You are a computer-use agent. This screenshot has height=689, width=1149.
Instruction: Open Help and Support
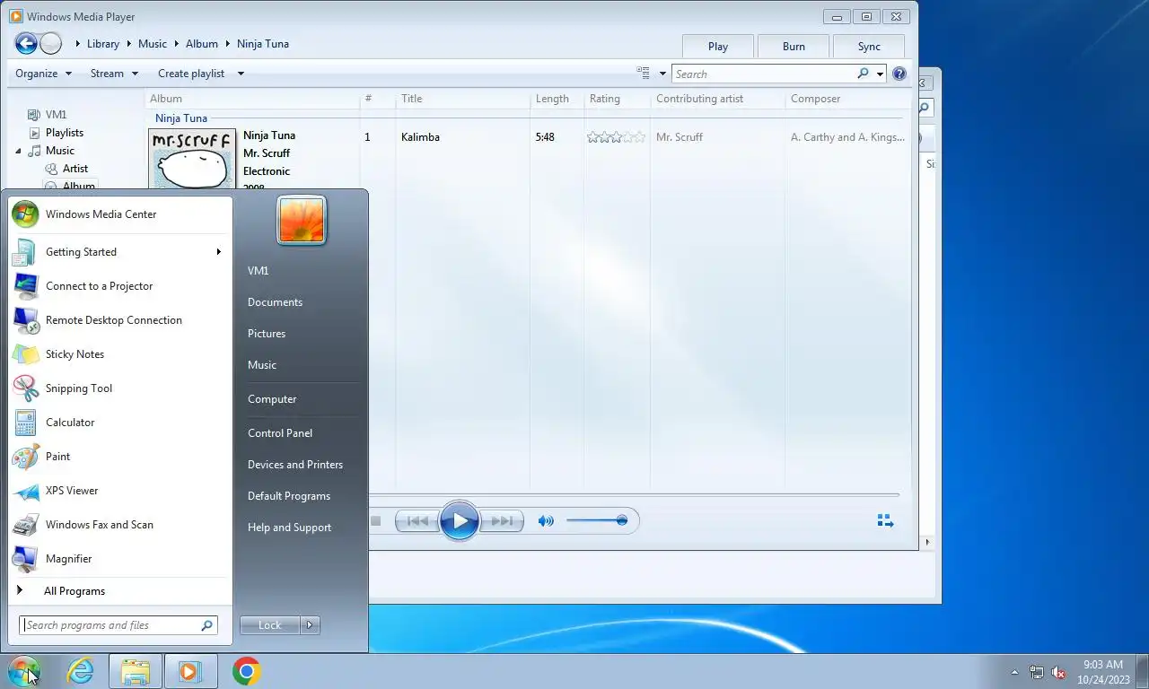click(289, 528)
